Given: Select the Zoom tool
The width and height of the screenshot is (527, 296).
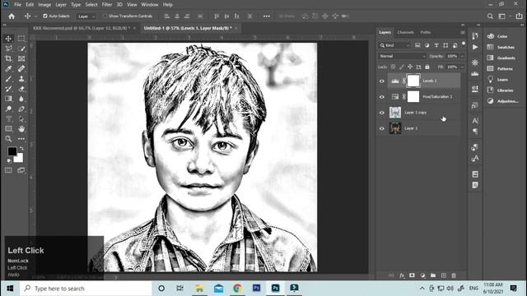Looking at the screenshot, I should pos(8,139).
